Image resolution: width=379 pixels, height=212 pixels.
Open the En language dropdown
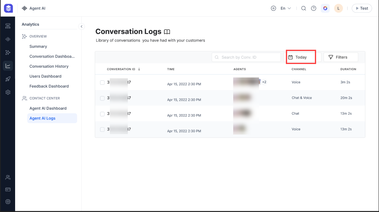[x=285, y=8]
